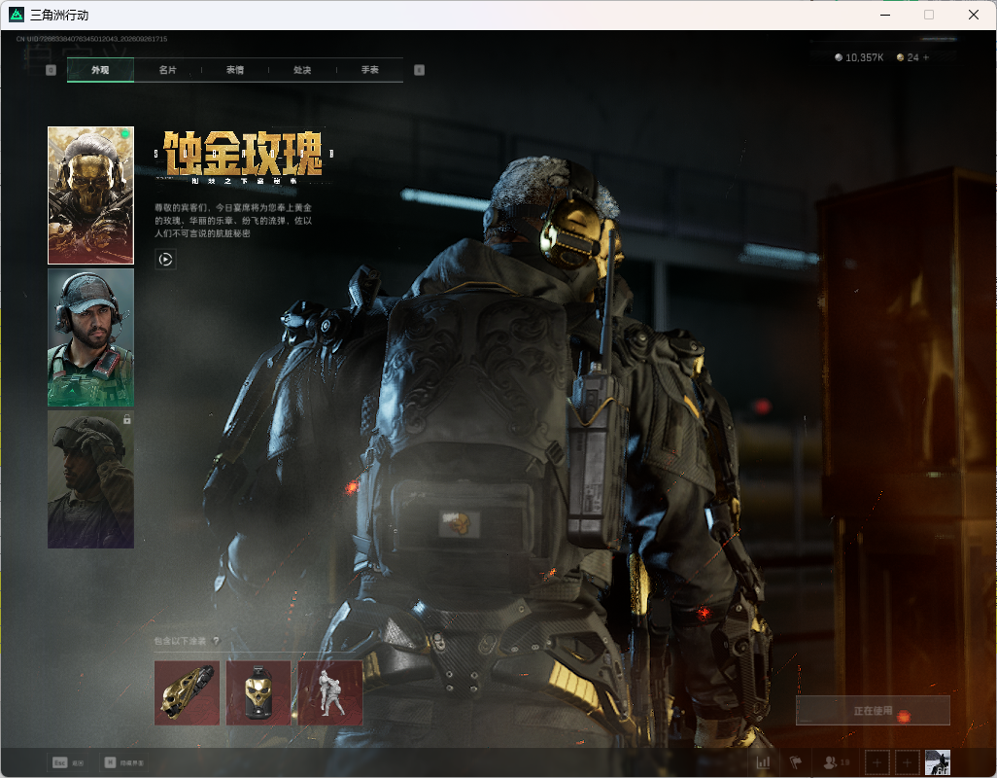Open the player avatar in bottom bar
This screenshot has height=778, width=997.
(x=937, y=762)
